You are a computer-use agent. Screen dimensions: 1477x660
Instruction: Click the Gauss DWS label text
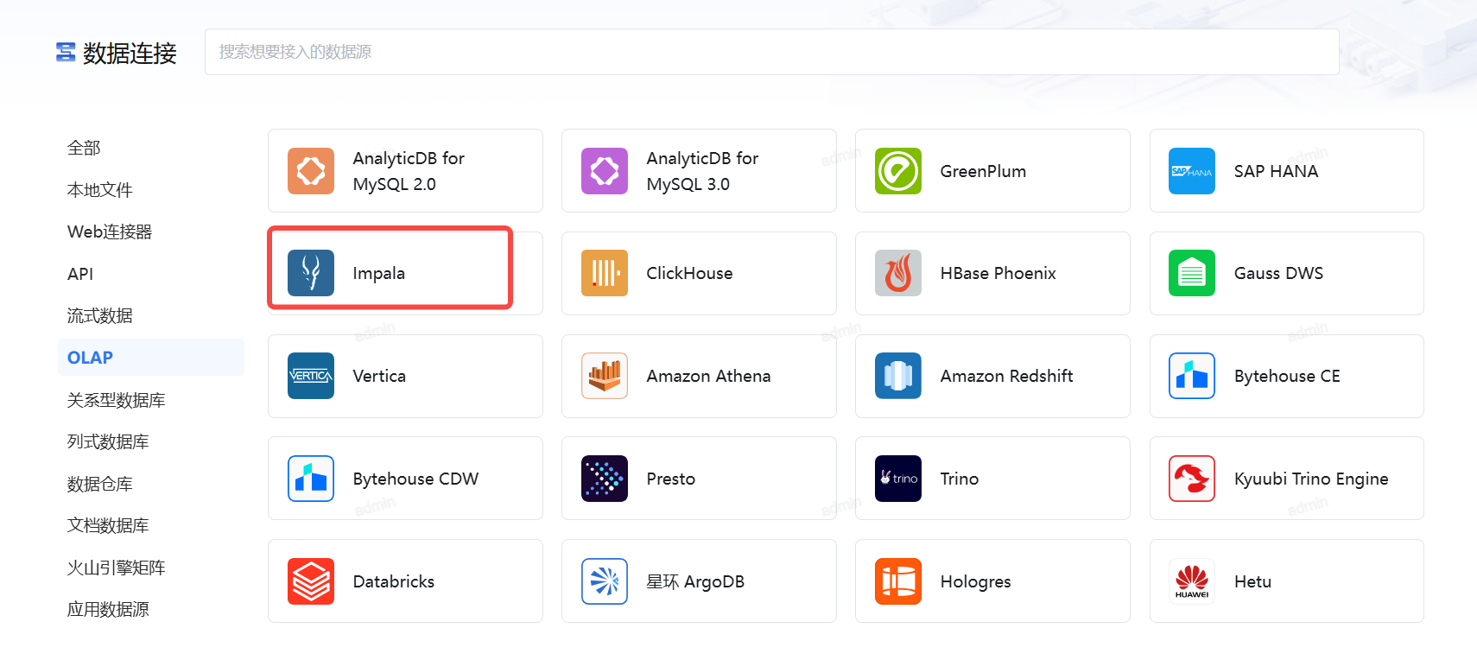click(x=1278, y=273)
